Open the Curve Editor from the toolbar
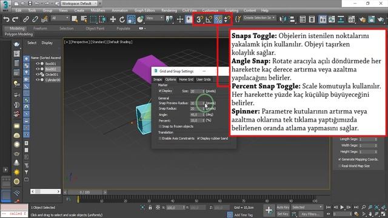The height and width of the screenshot is (218, 388). (332, 19)
